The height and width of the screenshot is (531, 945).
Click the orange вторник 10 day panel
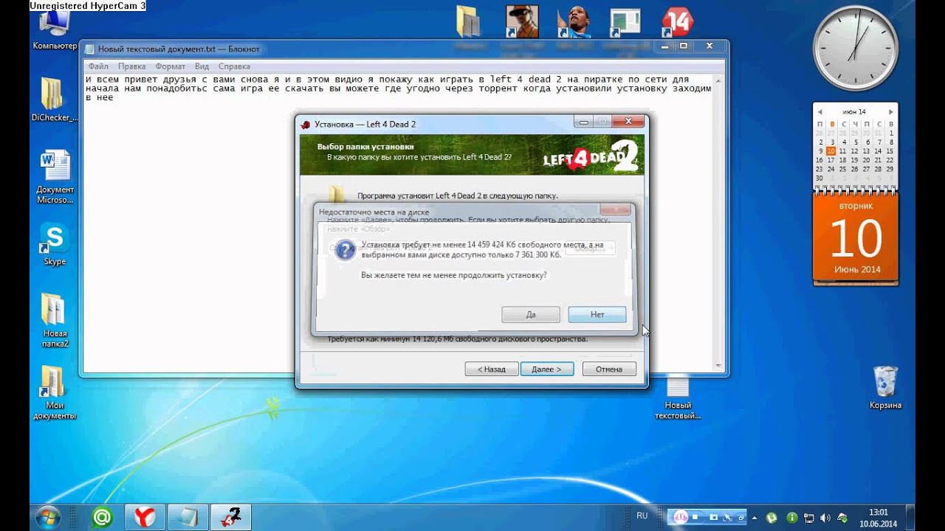856,237
